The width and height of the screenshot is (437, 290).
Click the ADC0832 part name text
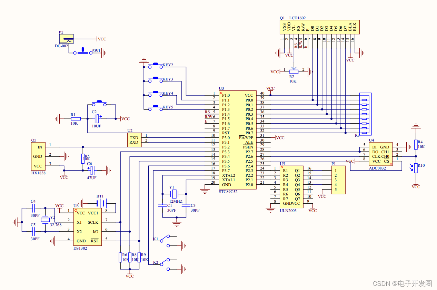click(x=377, y=168)
